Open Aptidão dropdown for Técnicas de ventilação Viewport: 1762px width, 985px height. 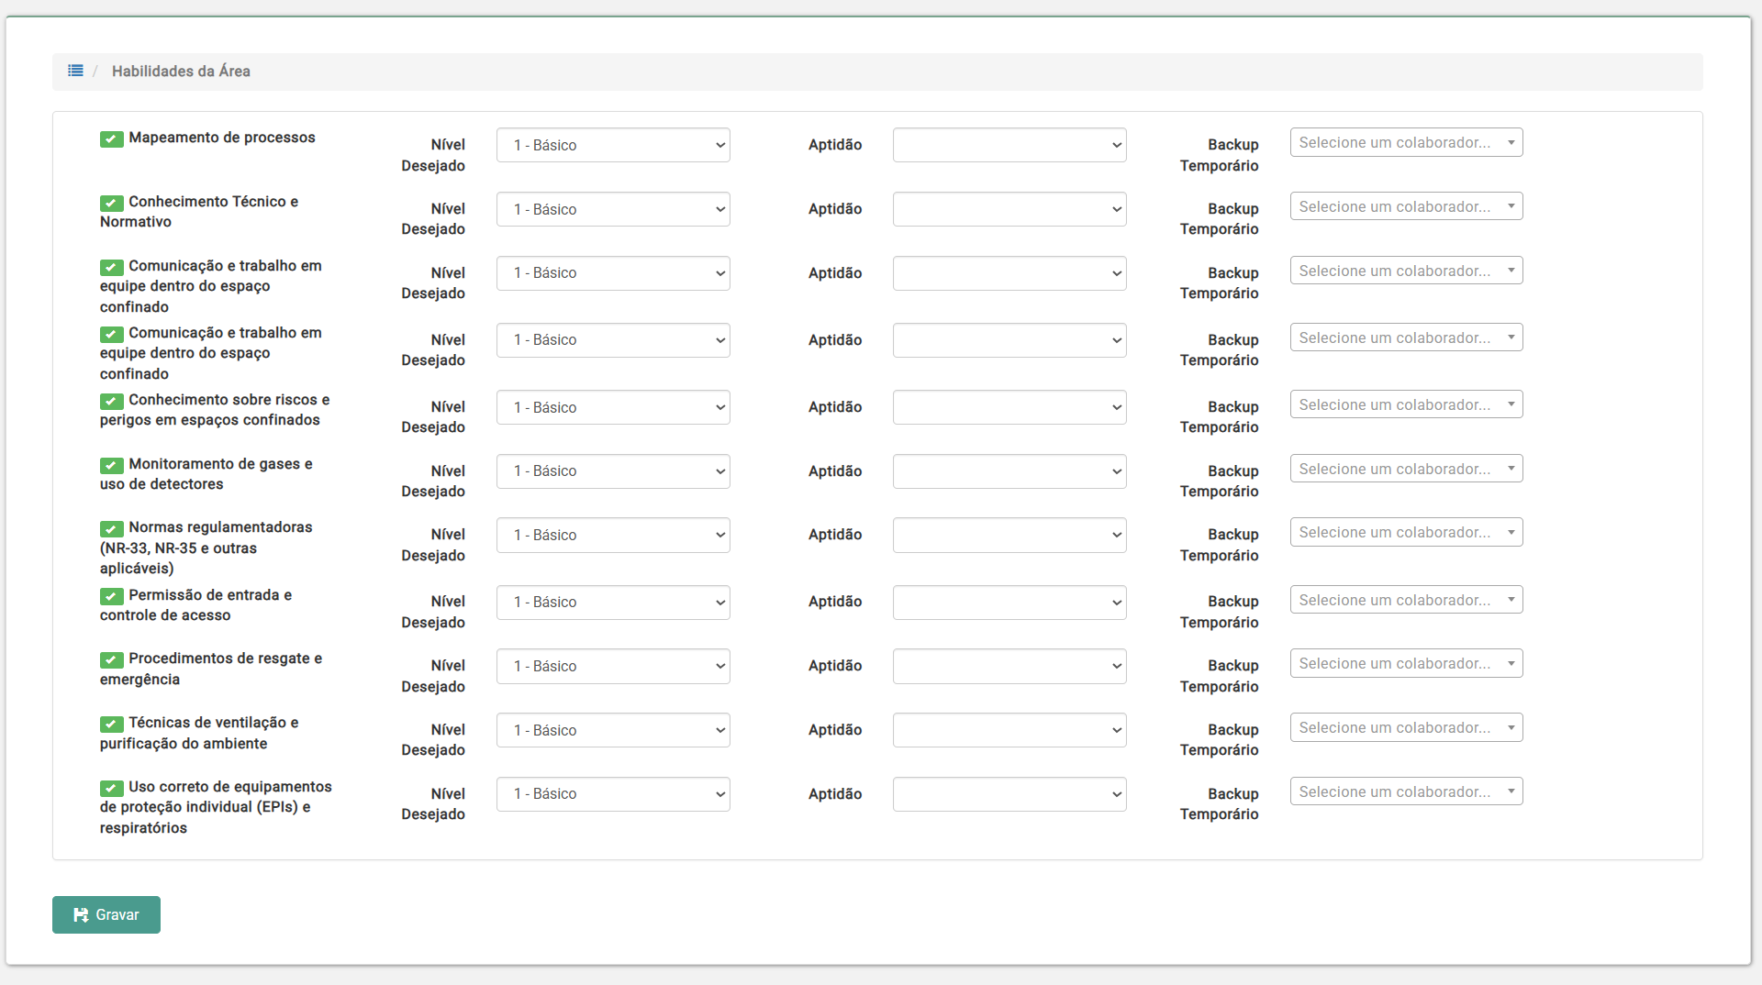click(1009, 730)
